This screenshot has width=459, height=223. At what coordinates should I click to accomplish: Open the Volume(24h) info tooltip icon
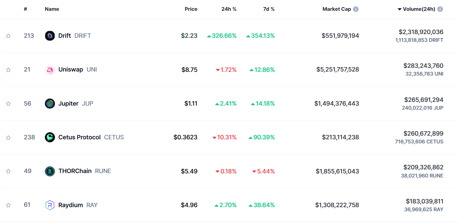coord(440,9)
